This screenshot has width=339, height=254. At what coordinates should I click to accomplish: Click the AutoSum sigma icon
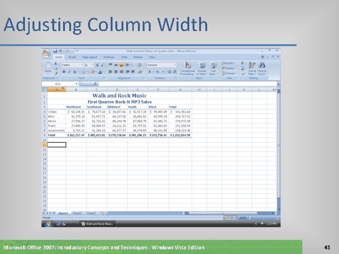click(x=243, y=63)
